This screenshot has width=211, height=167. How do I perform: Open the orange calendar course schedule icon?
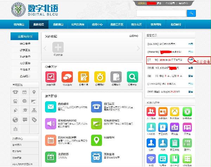(x=51, y=140)
